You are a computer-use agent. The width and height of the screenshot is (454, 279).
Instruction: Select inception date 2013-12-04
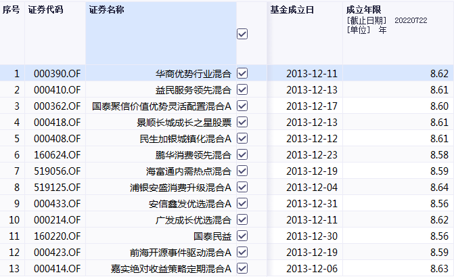click(x=312, y=187)
